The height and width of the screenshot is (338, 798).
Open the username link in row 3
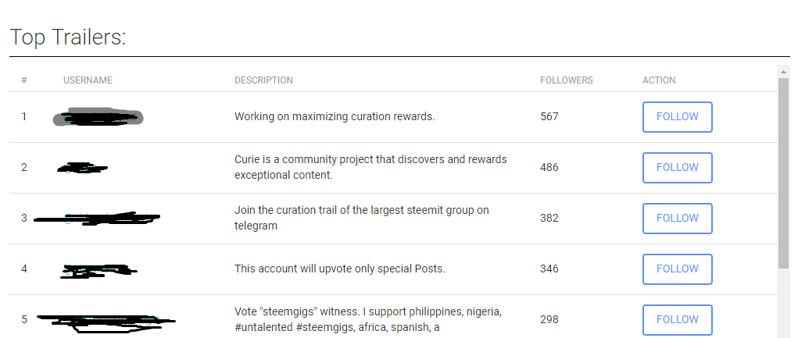coord(97,219)
